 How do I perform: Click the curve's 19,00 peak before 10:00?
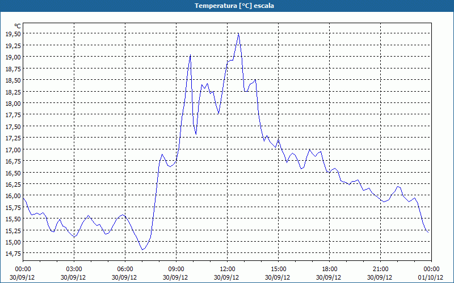coord(190,55)
